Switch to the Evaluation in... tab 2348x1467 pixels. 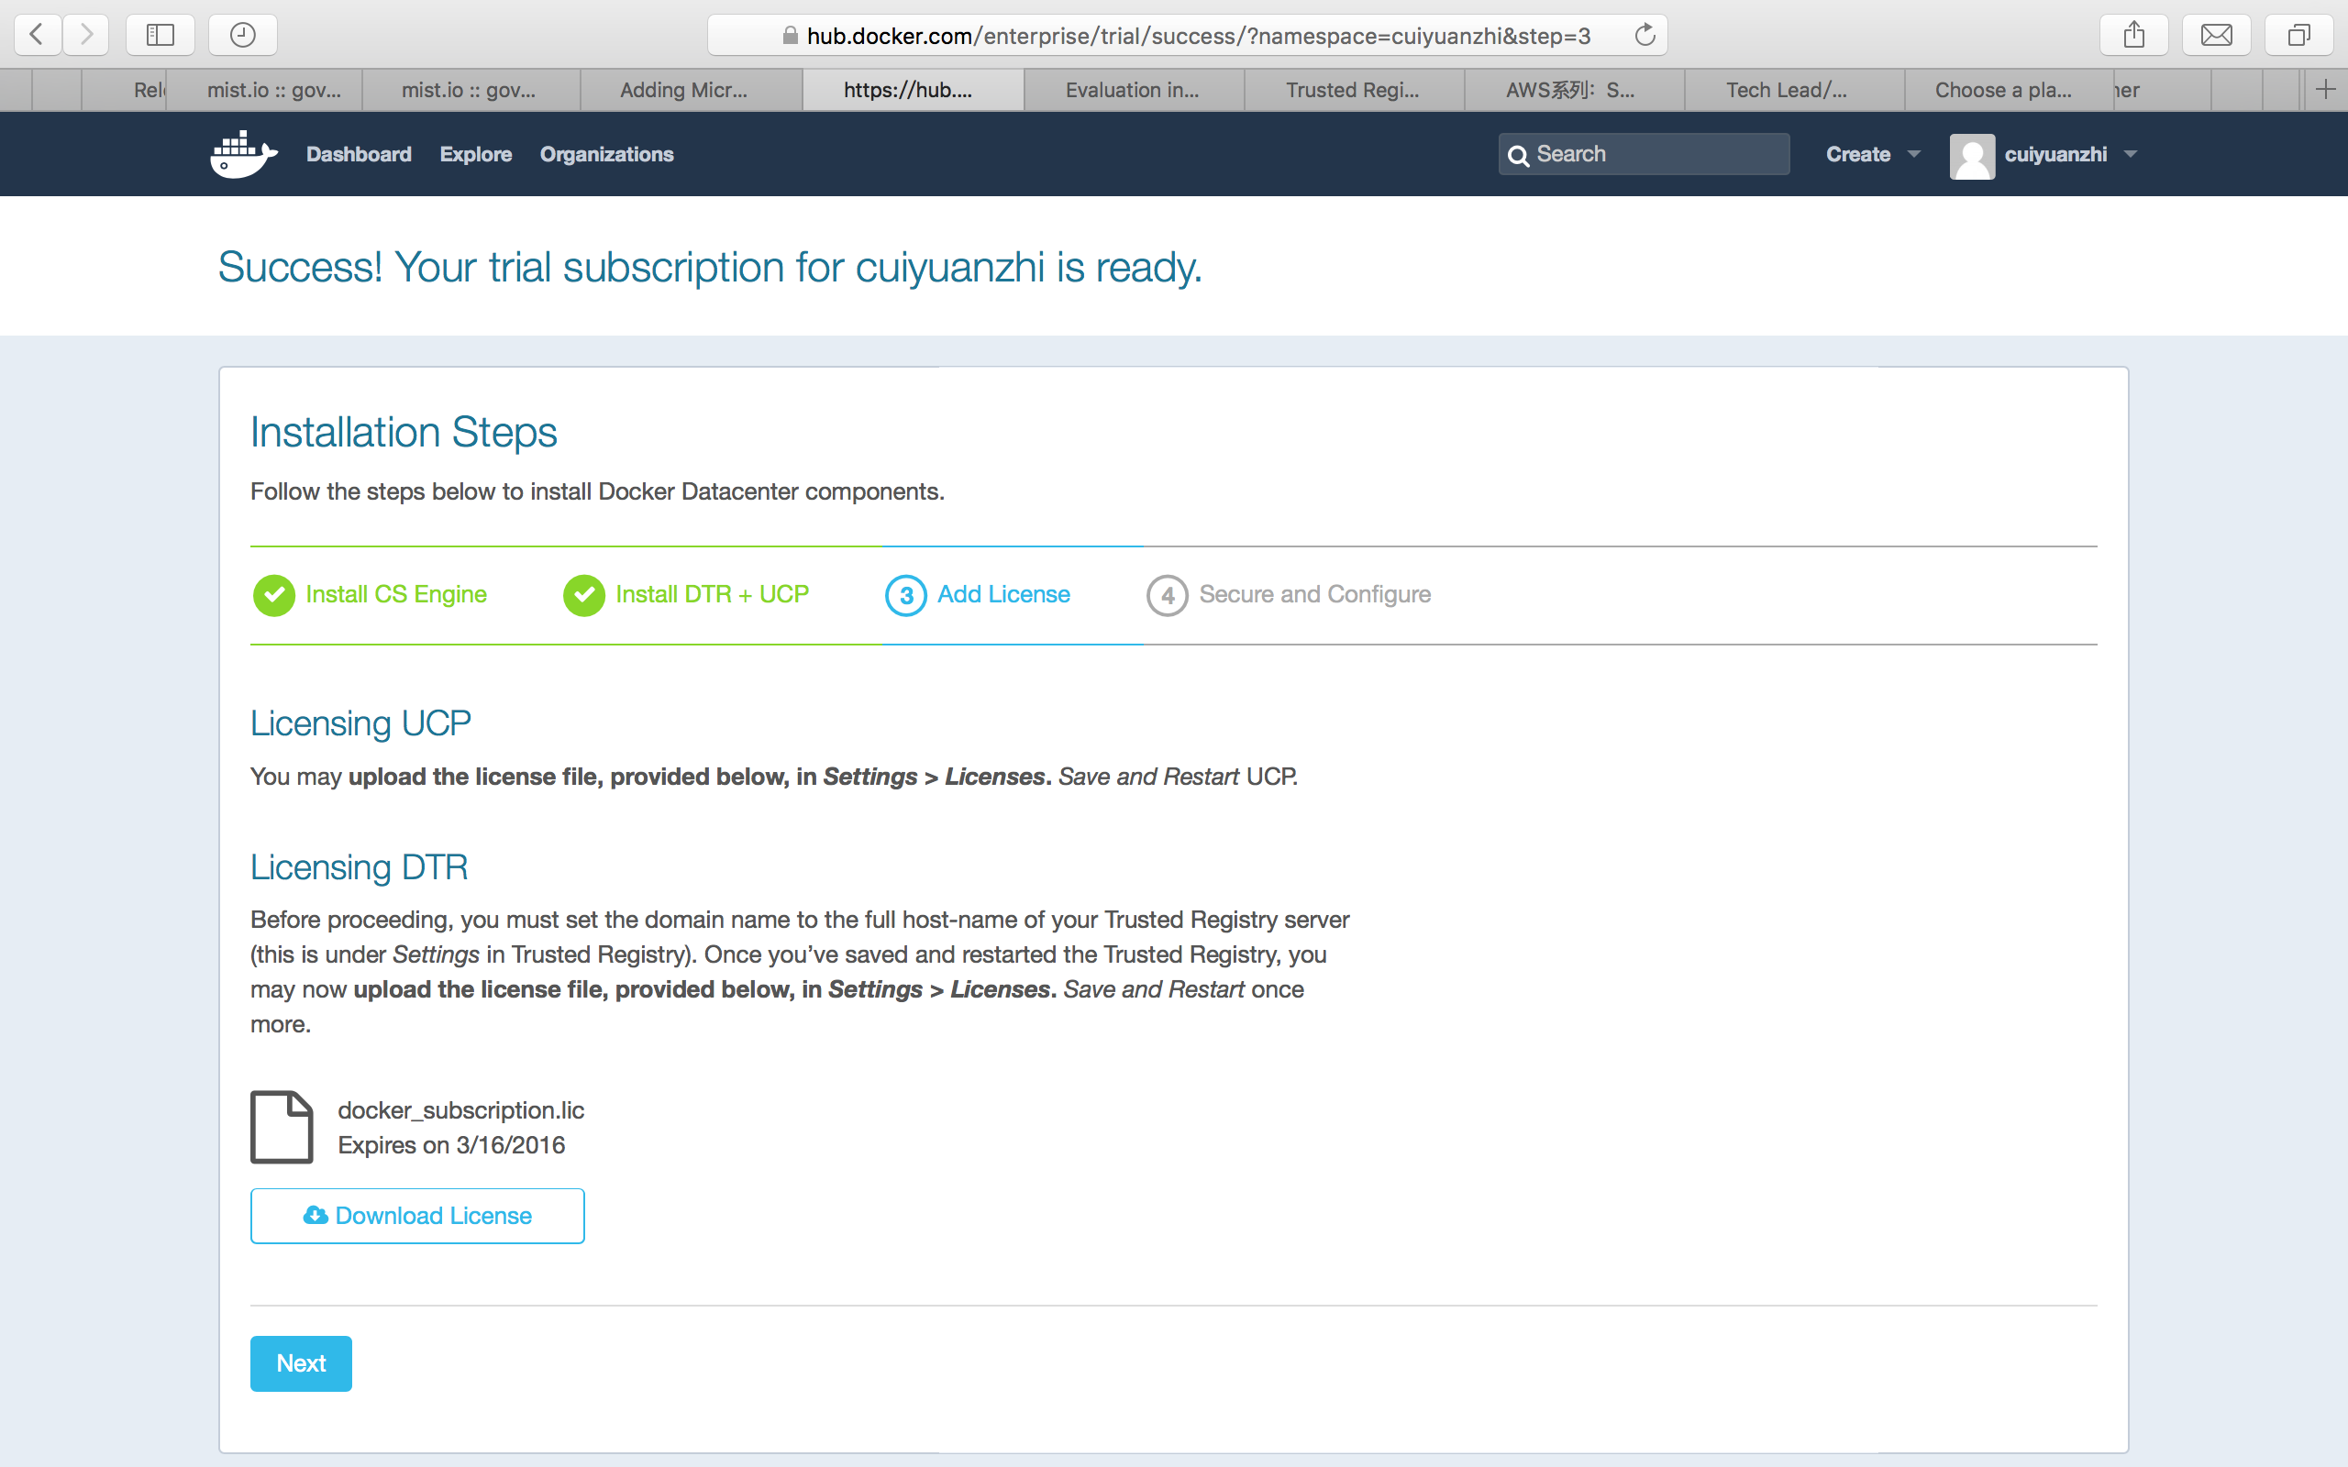point(1133,89)
